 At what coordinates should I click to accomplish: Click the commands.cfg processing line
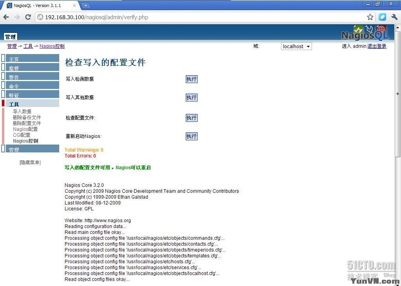point(145,238)
